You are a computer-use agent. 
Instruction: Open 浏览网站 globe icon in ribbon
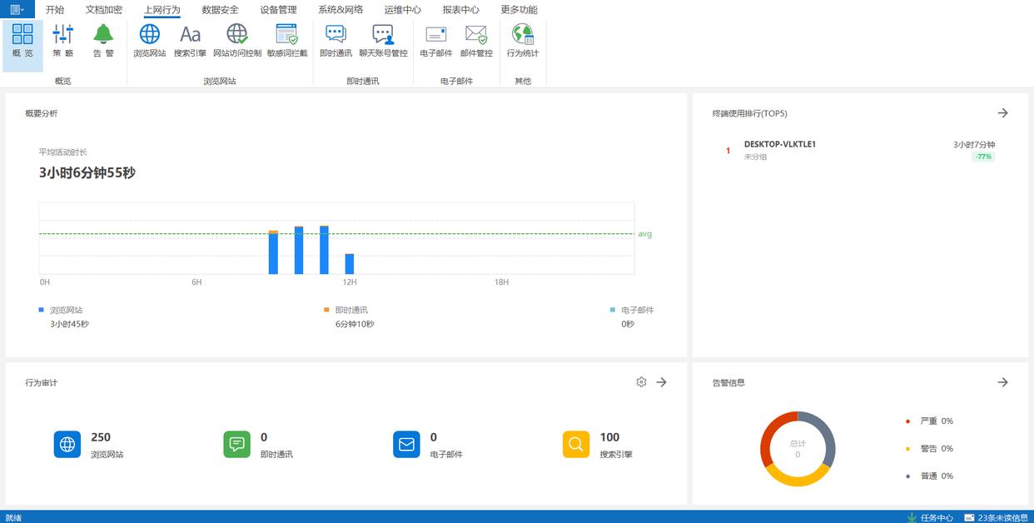pyautogui.click(x=150, y=40)
